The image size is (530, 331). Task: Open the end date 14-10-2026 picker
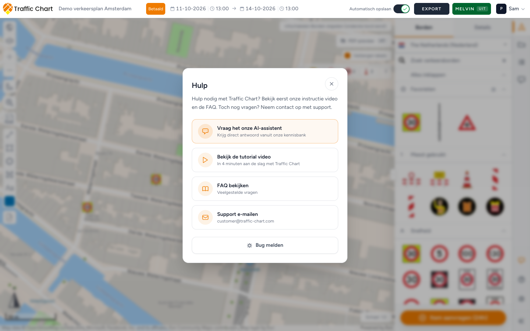(x=258, y=9)
